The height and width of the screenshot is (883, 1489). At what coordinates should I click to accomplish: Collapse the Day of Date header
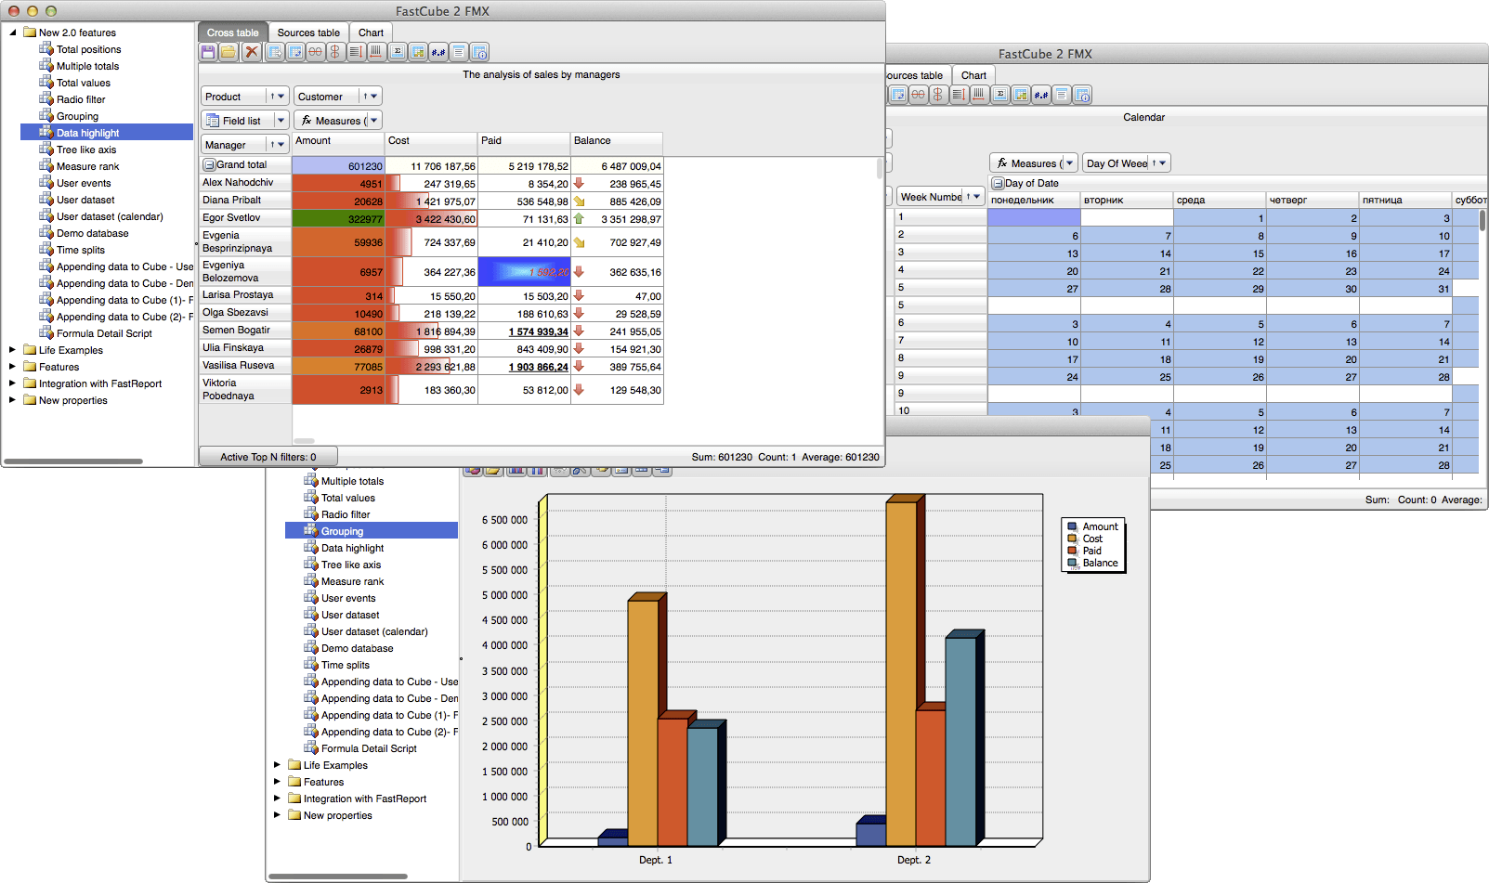pyautogui.click(x=998, y=184)
